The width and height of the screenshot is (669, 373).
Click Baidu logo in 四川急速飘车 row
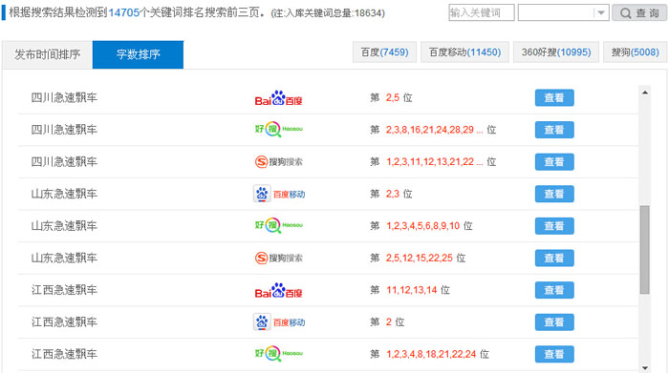click(x=279, y=98)
